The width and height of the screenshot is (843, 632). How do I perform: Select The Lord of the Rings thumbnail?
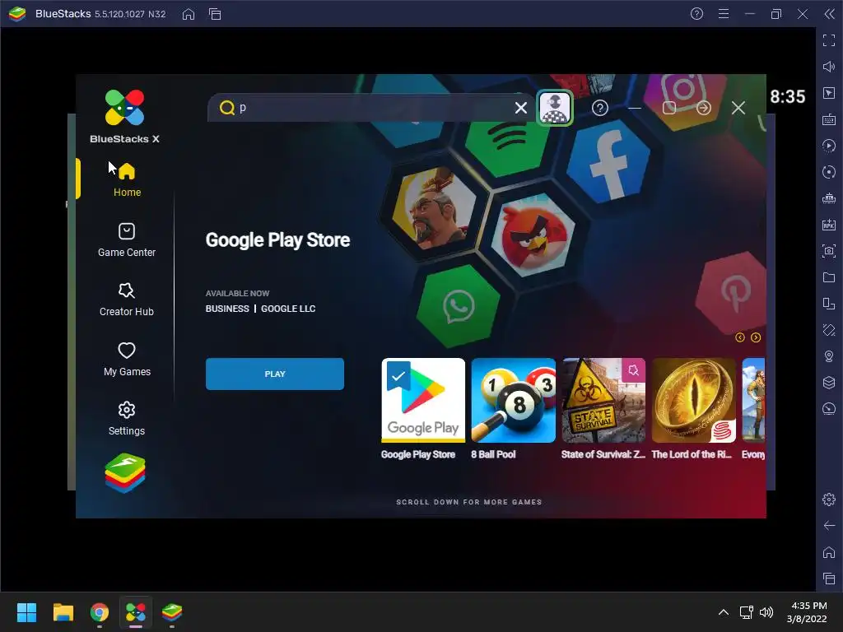point(694,400)
